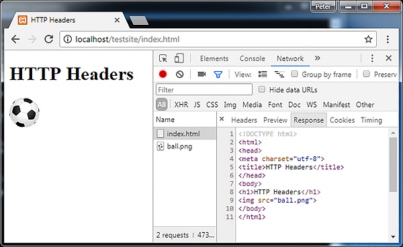403x247 pixels.
Task: Switch to the Elements panel
Action: tap(214, 58)
